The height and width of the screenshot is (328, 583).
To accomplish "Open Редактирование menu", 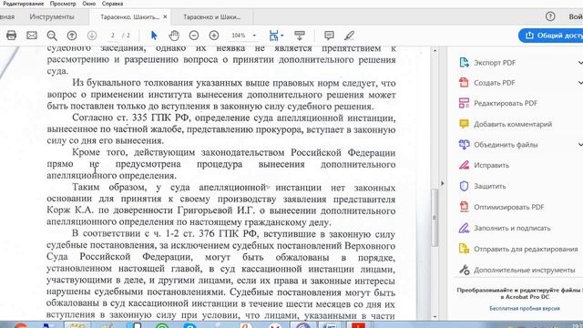I will (x=23, y=4).
